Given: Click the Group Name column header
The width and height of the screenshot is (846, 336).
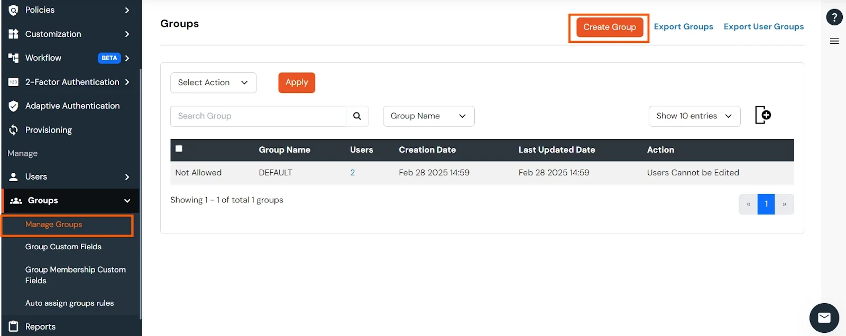Looking at the screenshot, I should tap(284, 150).
